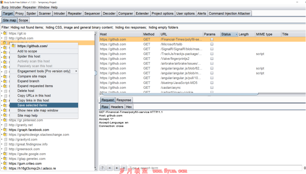The height and width of the screenshot is (174, 306).
Task: Click lock icon next to https://graph.facebook.com
Action: pyautogui.click(x=5, y=130)
